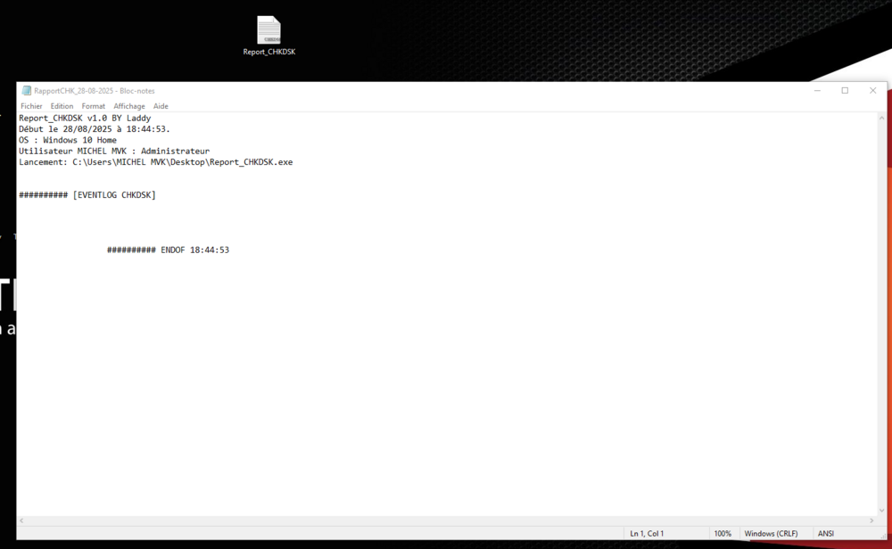Click the Notepad icon in title bar
This screenshot has height=549, width=892.
[x=27, y=91]
